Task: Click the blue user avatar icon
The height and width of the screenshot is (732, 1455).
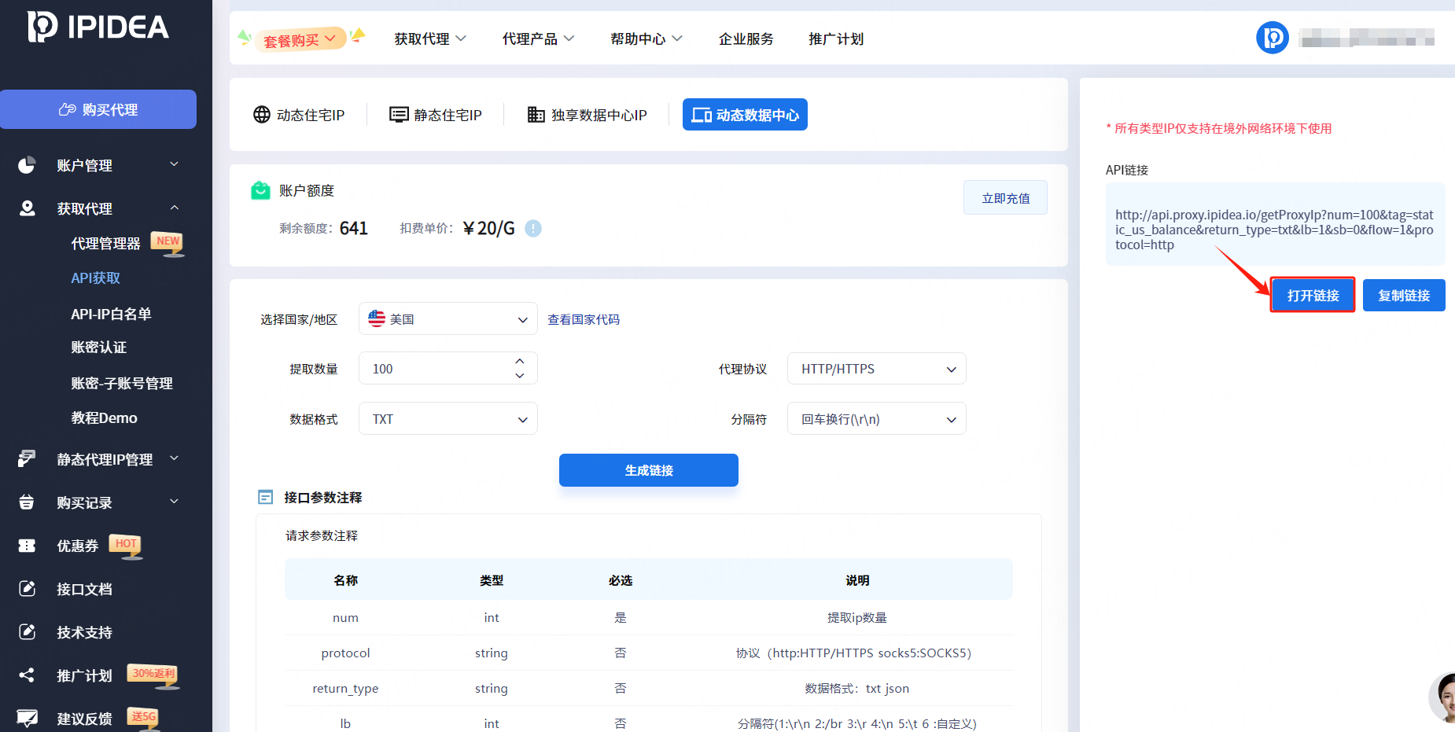Action: click(1272, 38)
